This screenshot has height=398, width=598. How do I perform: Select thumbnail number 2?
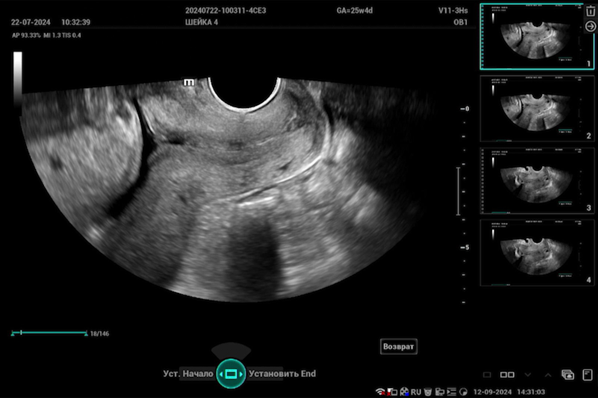point(537,109)
